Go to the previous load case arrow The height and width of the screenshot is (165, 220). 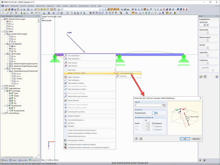tap(103, 9)
